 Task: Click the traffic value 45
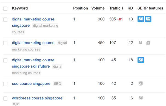pos(113,60)
